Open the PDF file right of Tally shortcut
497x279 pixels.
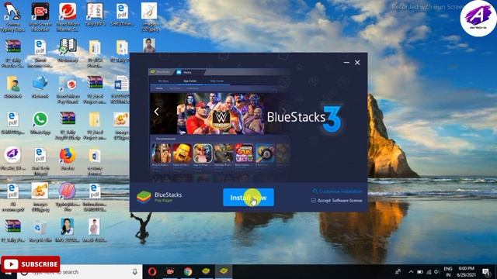[122, 15]
